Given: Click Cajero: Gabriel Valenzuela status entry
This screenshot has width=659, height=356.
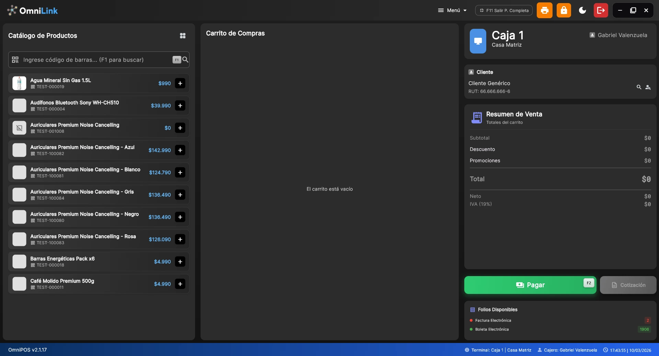Looking at the screenshot, I should [x=567, y=350].
